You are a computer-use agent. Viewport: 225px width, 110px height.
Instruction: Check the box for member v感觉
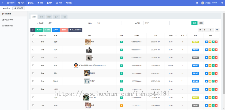[x=33, y=89]
